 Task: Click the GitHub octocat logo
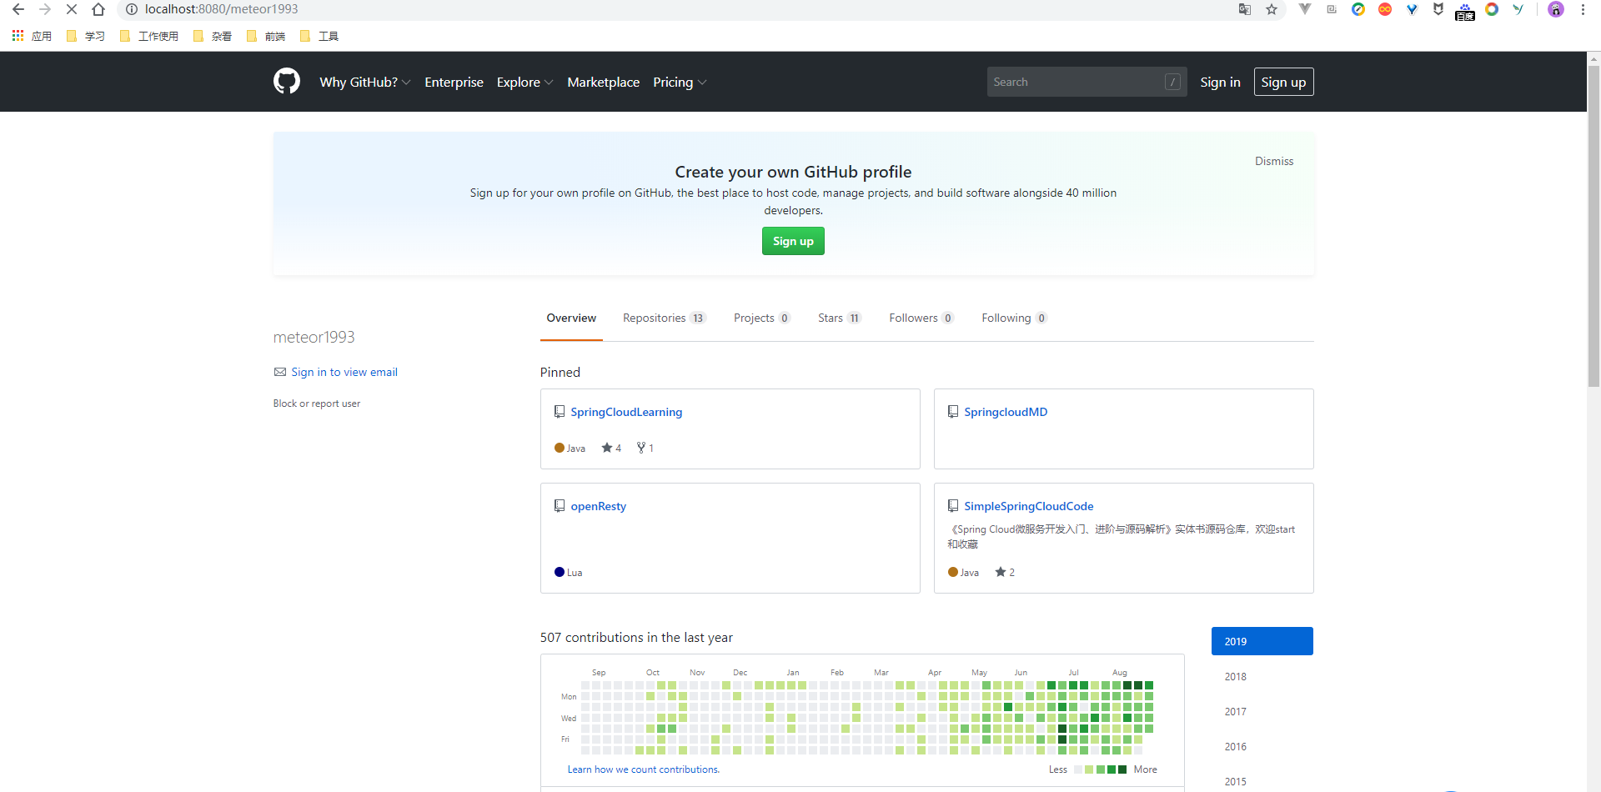click(x=287, y=81)
